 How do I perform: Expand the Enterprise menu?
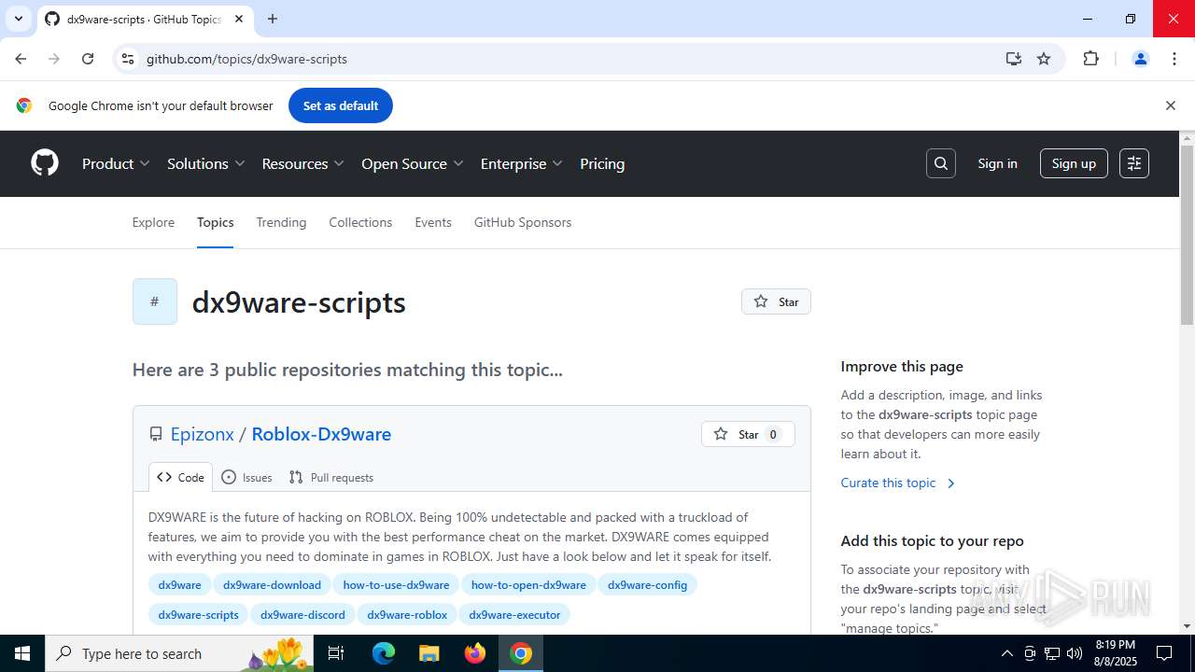click(x=522, y=163)
